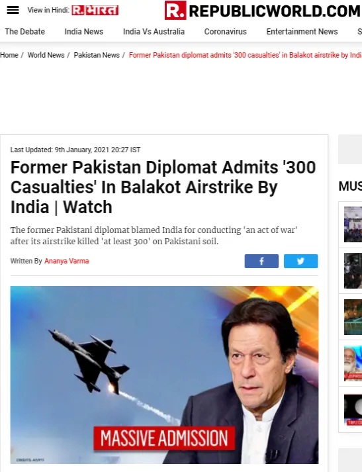The width and height of the screenshot is (362, 472).
Task: Open the Coronavirus section
Action: (226, 32)
